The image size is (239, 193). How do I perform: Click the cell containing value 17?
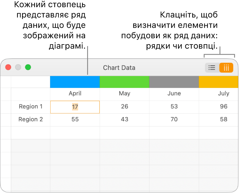[x=75, y=107]
